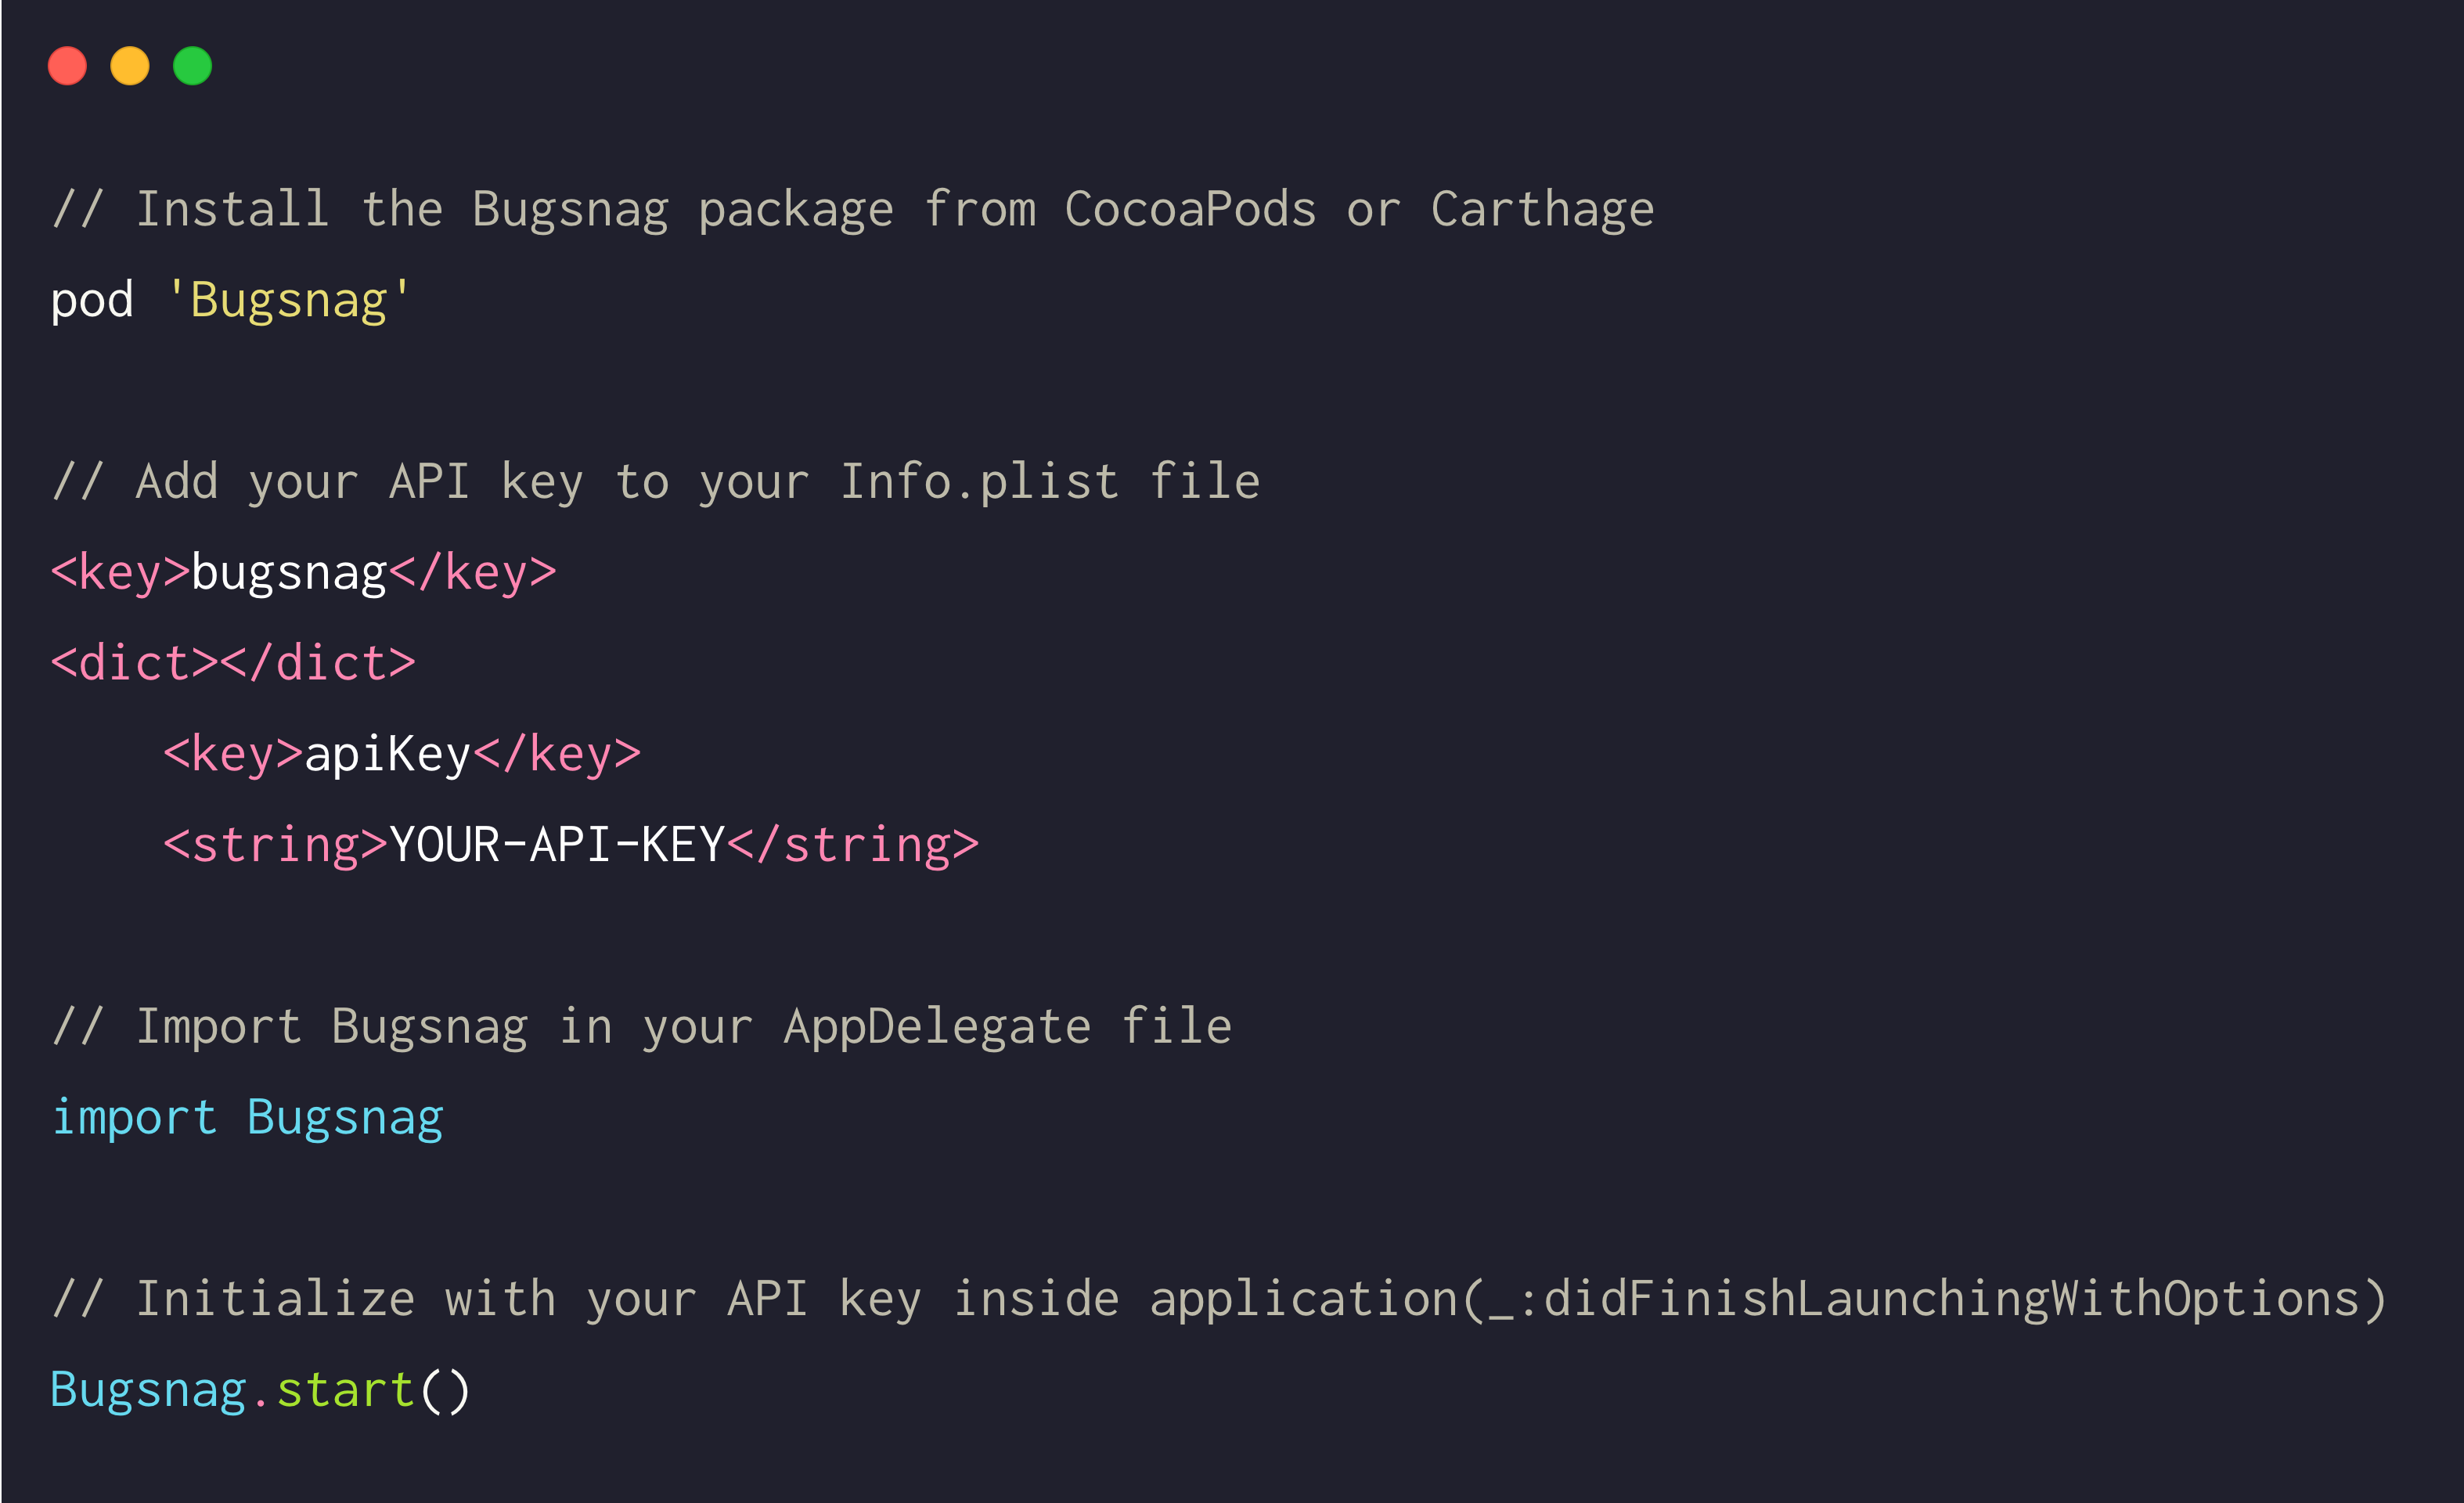Click the opening dict tag
2464x1503 pixels.
(x=134, y=663)
